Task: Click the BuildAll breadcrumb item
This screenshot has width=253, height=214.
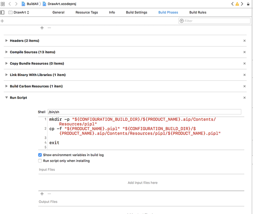Action: [x=30, y=4]
